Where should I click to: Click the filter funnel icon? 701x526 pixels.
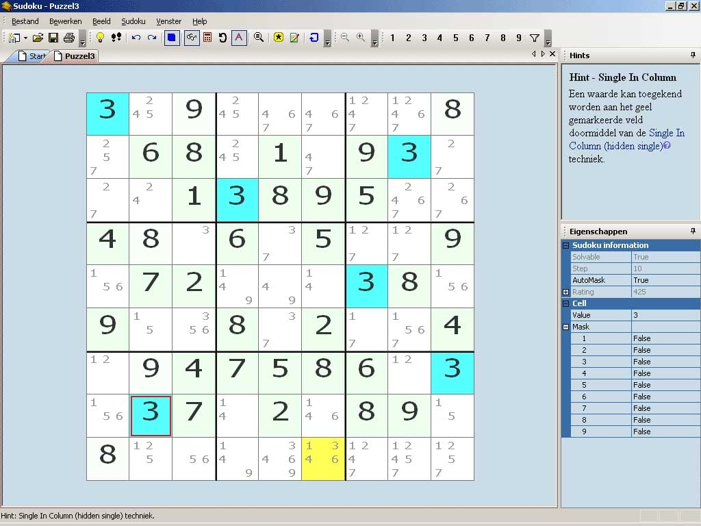click(535, 38)
